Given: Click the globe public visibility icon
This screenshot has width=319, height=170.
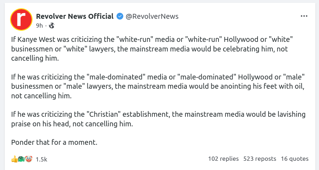Looking at the screenshot, I should point(52,26).
